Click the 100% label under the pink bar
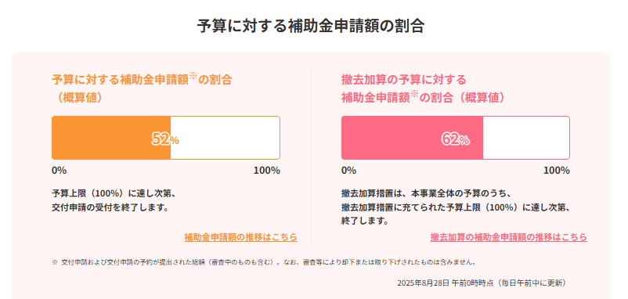The height and width of the screenshot is (299, 628). (x=556, y=171)
